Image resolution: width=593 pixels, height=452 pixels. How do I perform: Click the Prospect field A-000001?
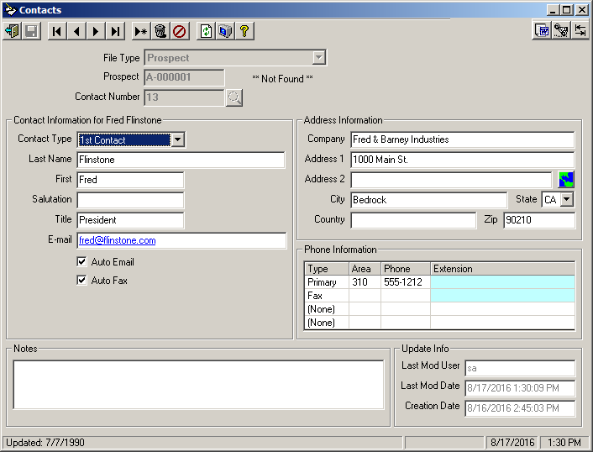(x=184, y=77)
